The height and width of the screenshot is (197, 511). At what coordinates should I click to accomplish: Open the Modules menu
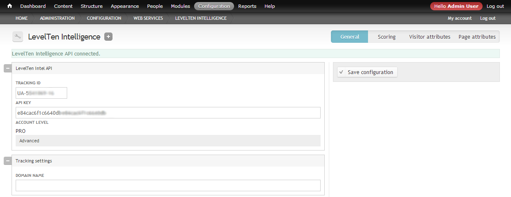point(180,6)
